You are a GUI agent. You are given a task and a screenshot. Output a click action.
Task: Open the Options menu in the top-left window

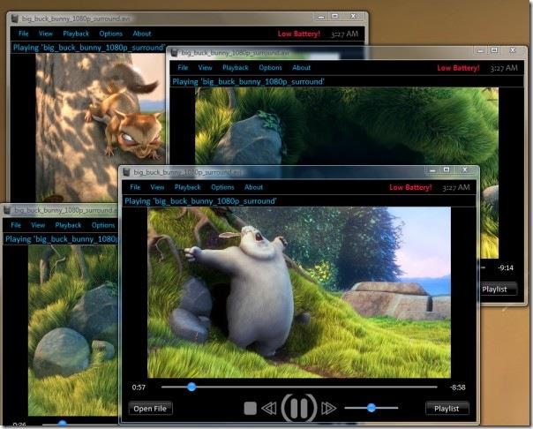point(111,34)
